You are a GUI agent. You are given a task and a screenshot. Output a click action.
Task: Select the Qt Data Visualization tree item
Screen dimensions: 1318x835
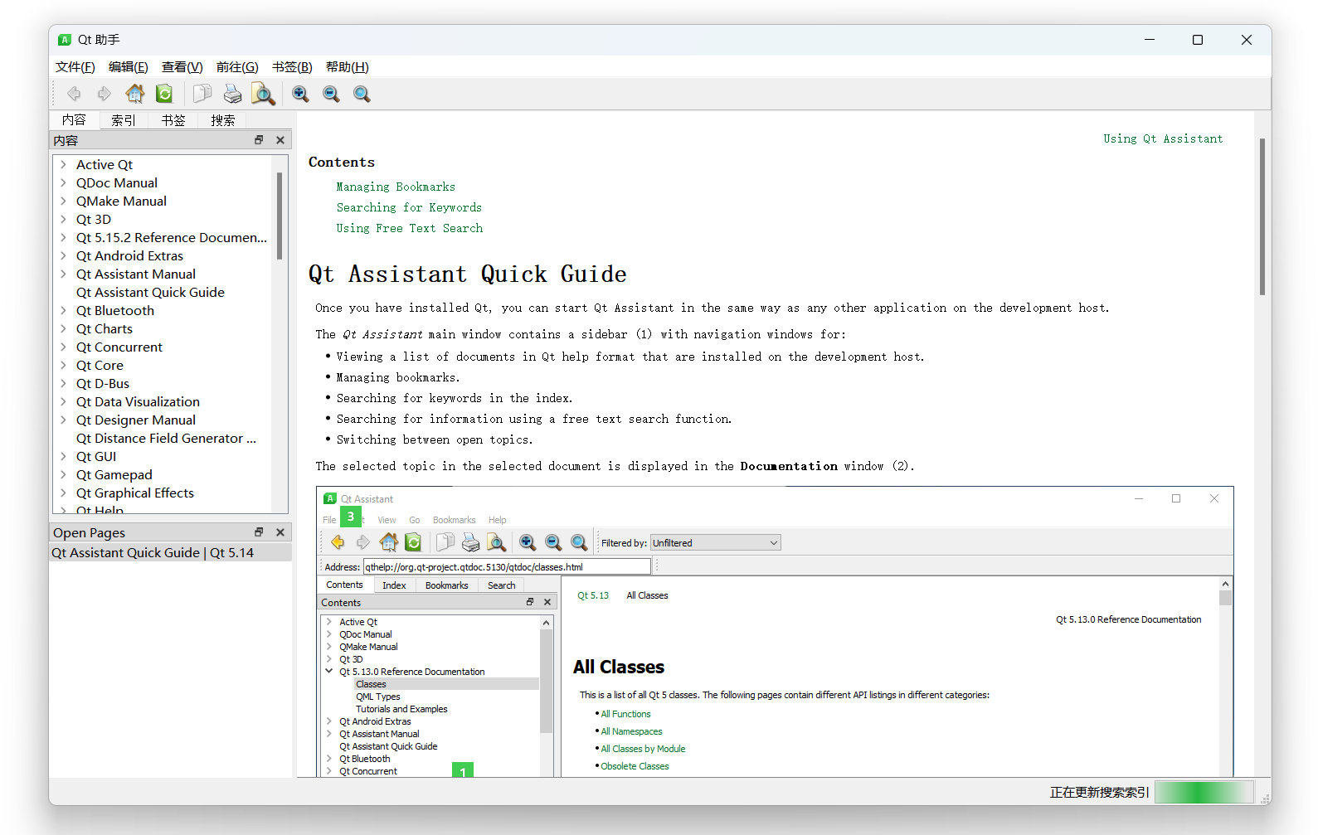coord(138,401)
